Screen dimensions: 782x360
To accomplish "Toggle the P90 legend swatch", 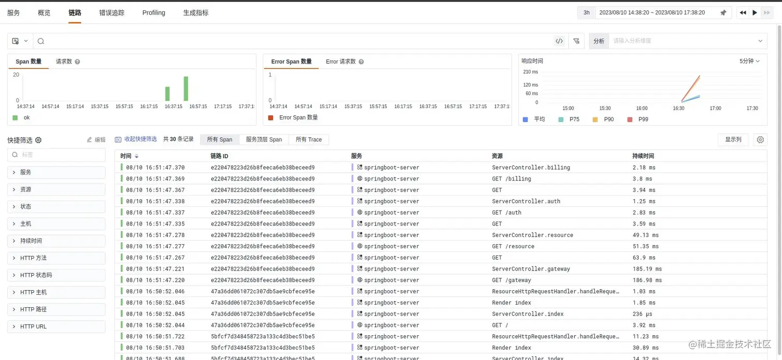I will click(595, 119).
